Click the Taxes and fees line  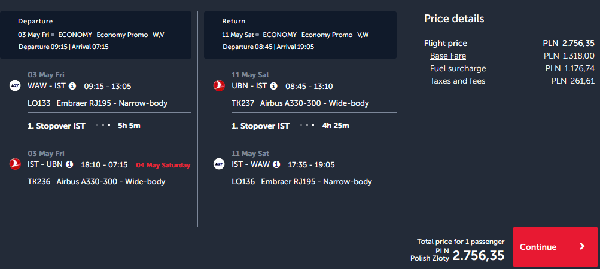point(512,81)
